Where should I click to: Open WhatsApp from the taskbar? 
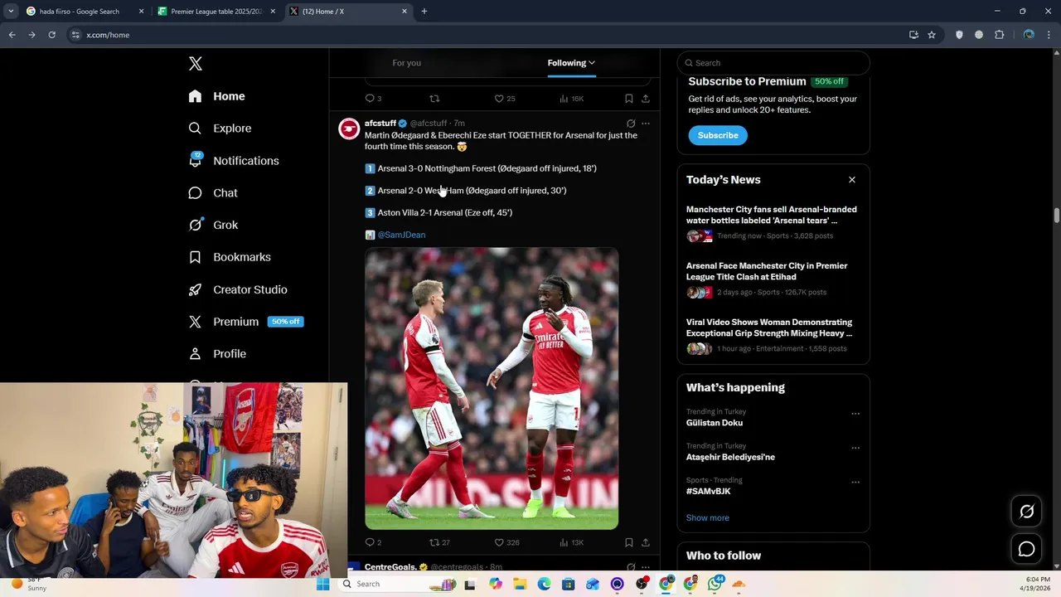715,584
